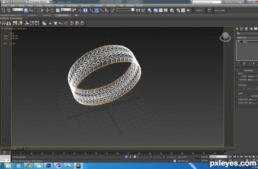Screen dimensions: 258x169
Task: Toggle the Percent Snap icon
Action: pyautogui.click(x=101, y=10)
